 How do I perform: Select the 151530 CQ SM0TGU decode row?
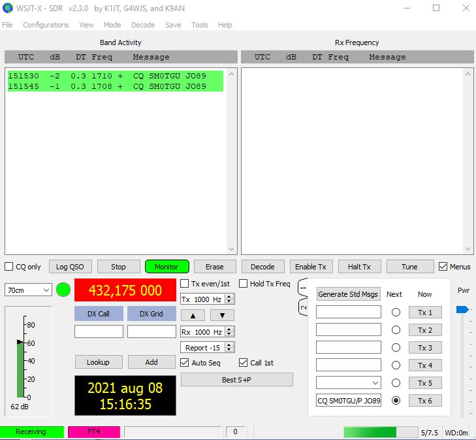coord(116,76)
